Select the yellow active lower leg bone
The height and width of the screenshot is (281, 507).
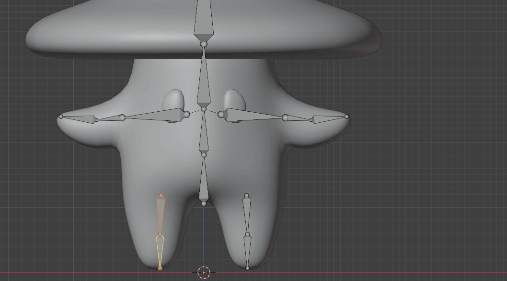[x=160, y=249]
